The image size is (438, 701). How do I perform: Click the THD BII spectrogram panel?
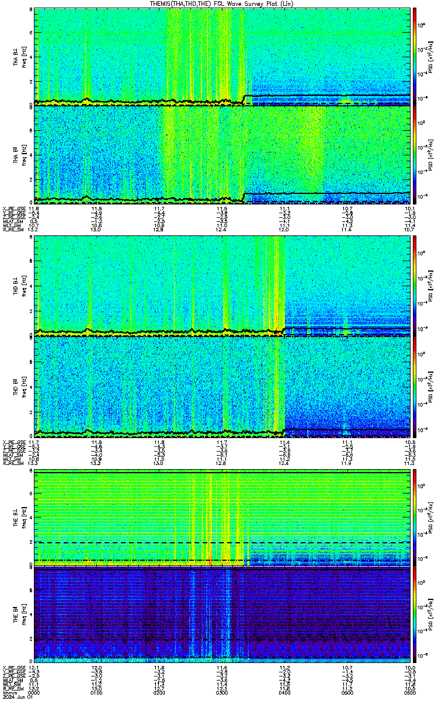coord(223,386)
